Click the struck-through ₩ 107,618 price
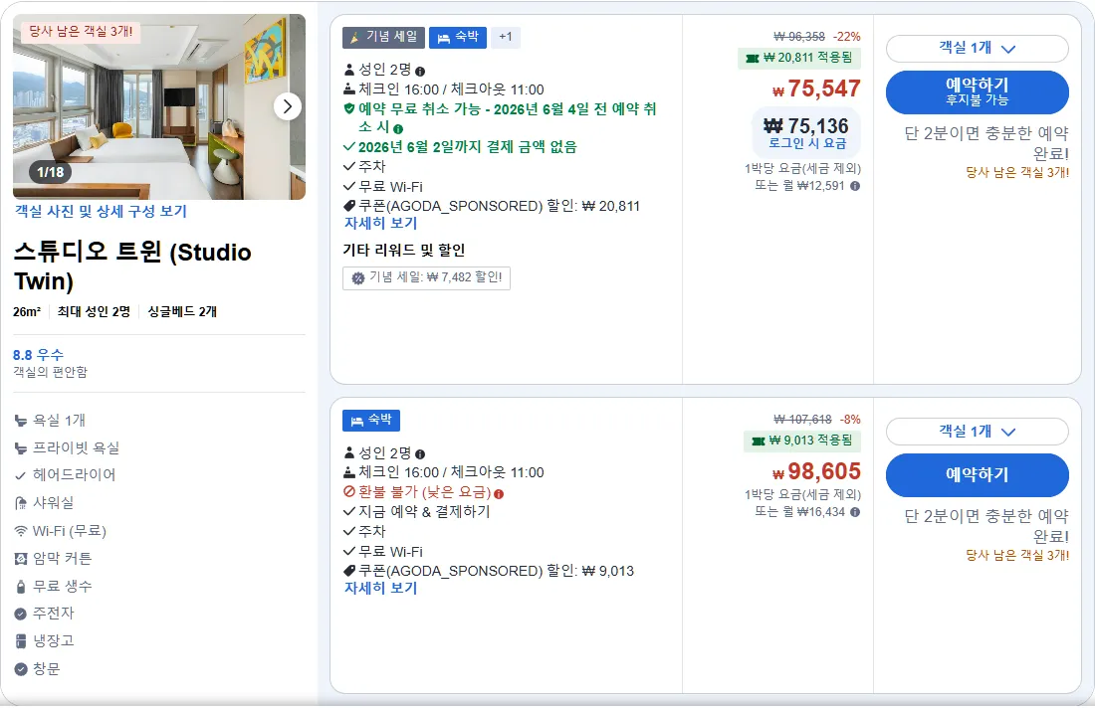 coord(802,420)
